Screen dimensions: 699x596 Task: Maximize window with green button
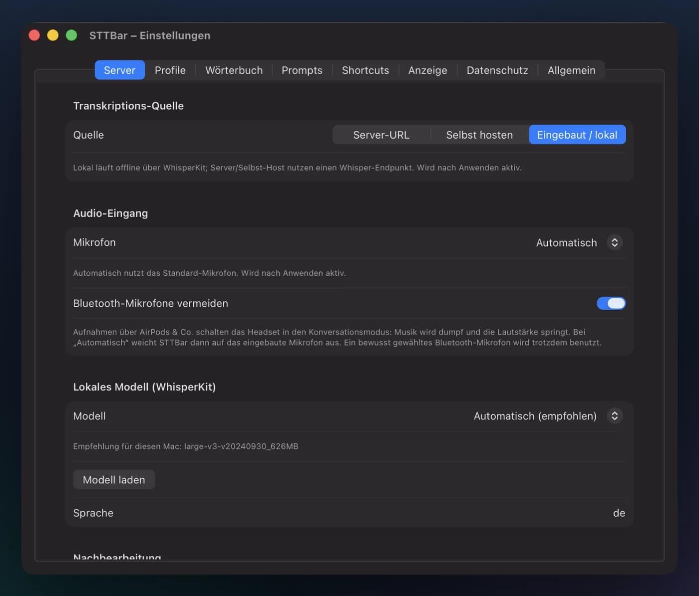(x=71, y=35)
